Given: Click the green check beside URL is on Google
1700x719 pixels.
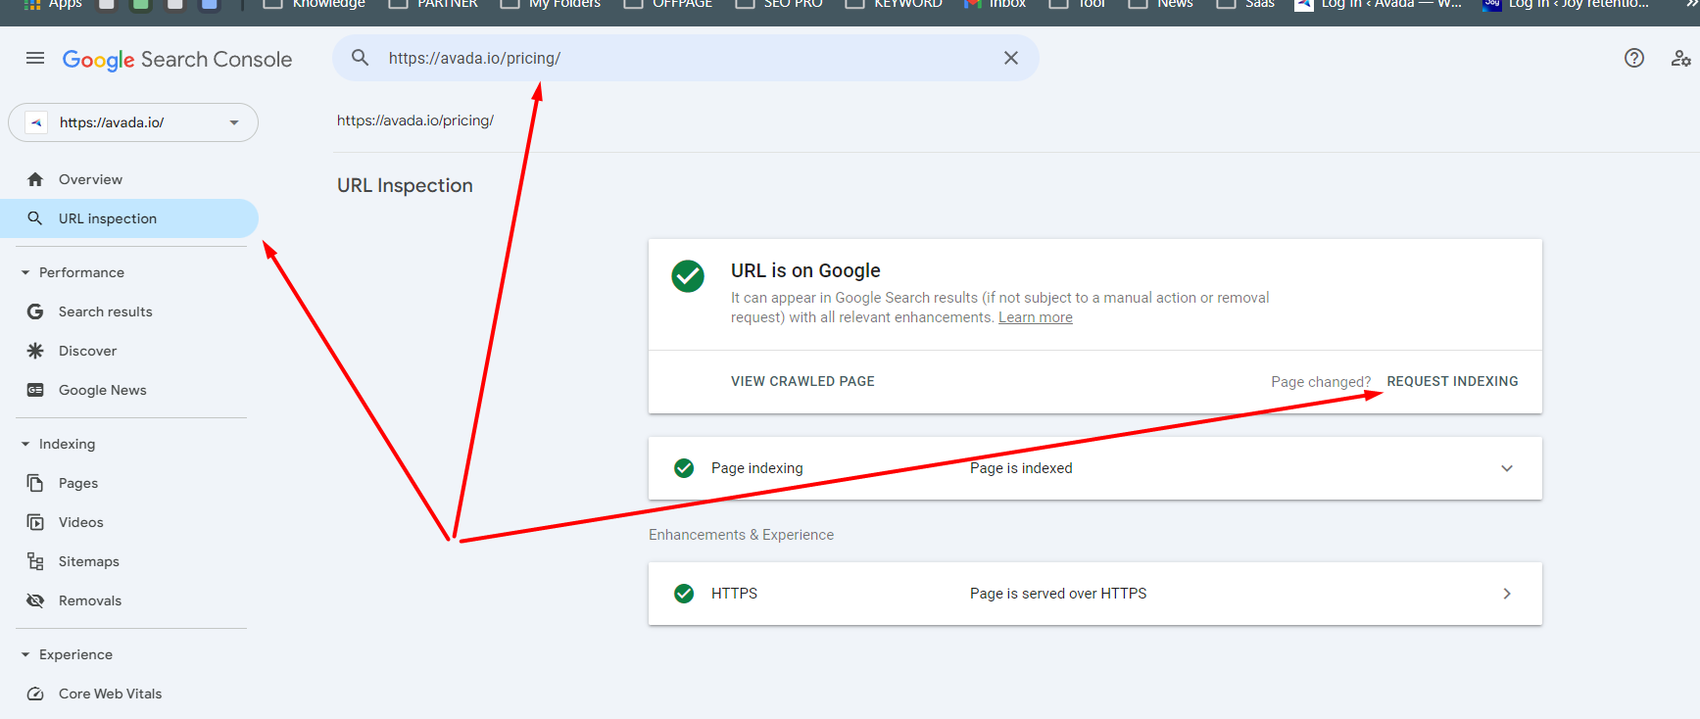Looking at the screenshot, I should (688, 276).
